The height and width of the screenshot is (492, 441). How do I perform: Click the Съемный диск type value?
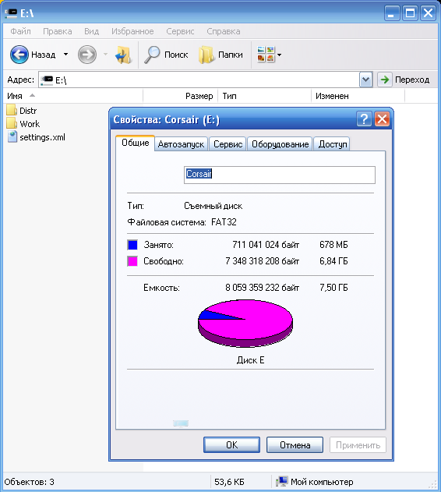(213, 206)
